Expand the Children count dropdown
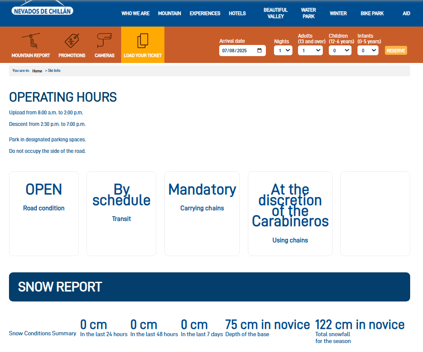Screen dimensions: 423x352 pos(340,51)
